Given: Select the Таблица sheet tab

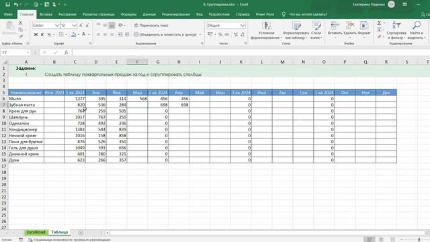Looking at the screenshot, I should [60, 233].
